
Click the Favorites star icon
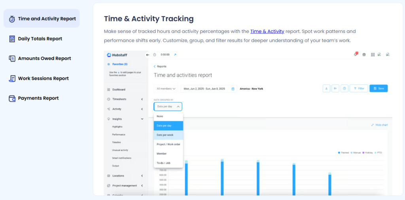tap(108, 64)
